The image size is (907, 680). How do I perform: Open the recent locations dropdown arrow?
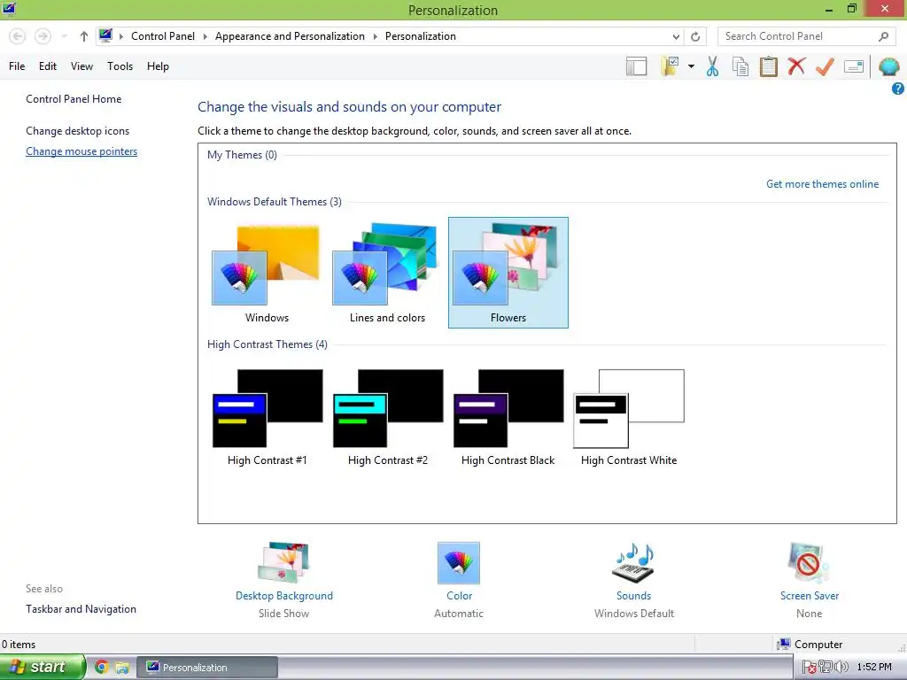[64, 36]
